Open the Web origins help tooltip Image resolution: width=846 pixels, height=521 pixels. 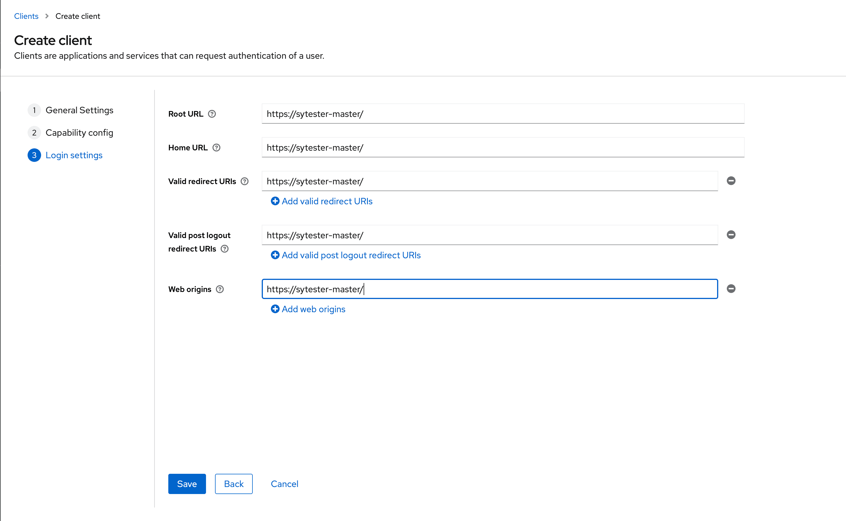(x=220, y=289)
